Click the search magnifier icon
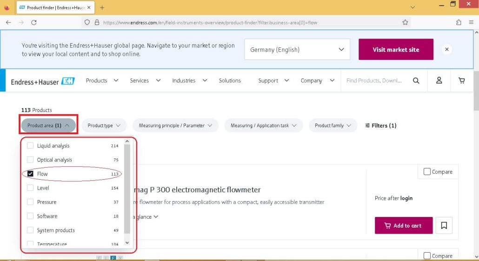The width and height of the screenshot is (479, 261). pyautogui.click(x=416, y=80)
